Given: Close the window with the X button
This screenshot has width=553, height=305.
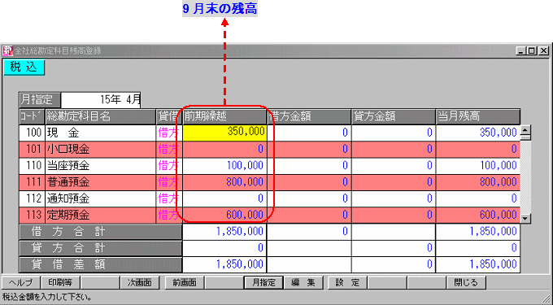Looking at the screenshot, I should 544,51.
